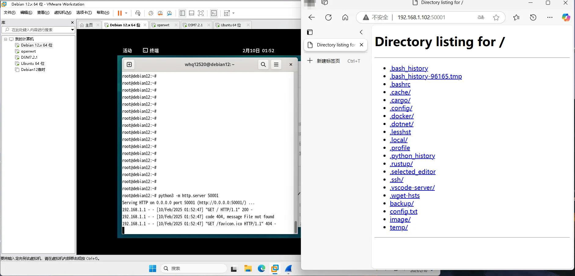Open the library search box dropdown arrow
Image resolution: width=575 pixels, height=276 pixels.
pyautogui.click(x=72, y=30)
